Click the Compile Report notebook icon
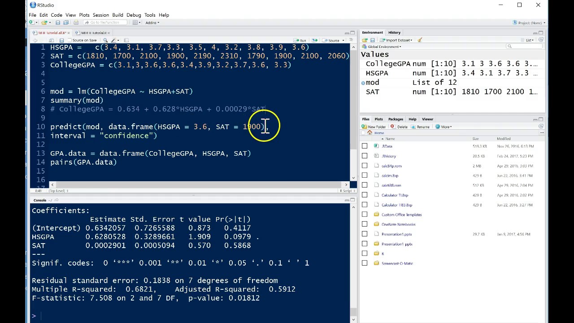This screenshot has width=574, height=323. 126,40
